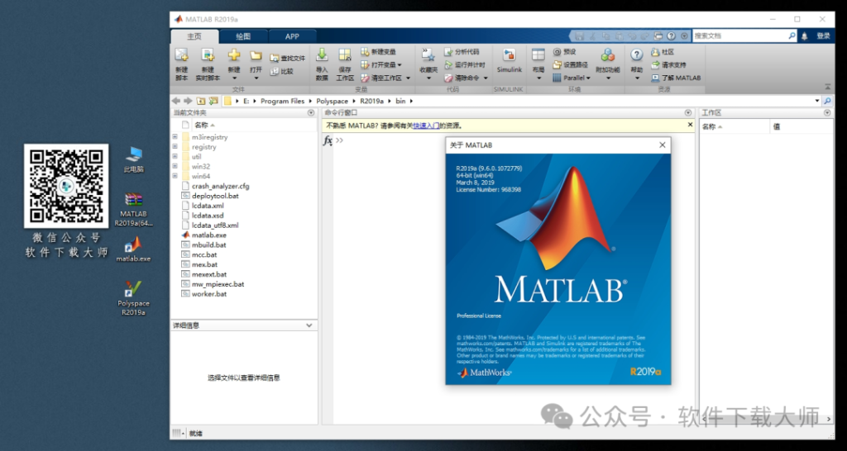Expand the win64 folder node
This screenshot has height=451, width=847.
[175, 176]
